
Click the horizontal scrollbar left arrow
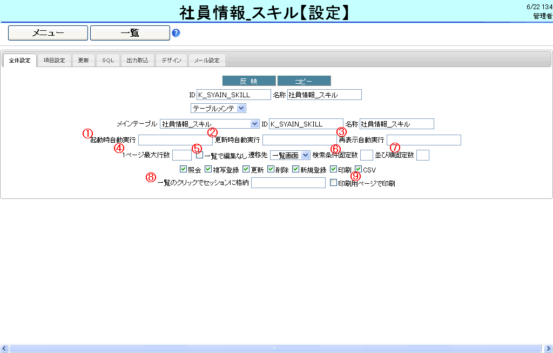4,348
